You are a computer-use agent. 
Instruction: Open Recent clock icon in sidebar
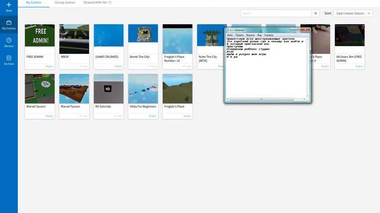point(9,40)
